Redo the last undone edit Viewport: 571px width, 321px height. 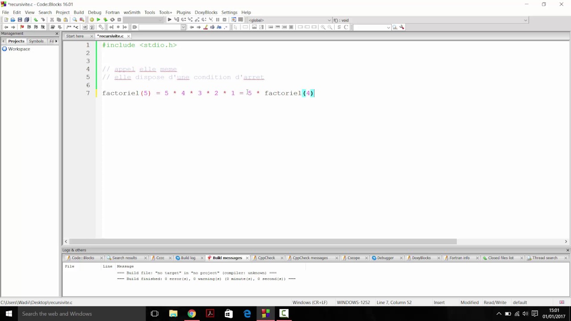pos(43,20)
